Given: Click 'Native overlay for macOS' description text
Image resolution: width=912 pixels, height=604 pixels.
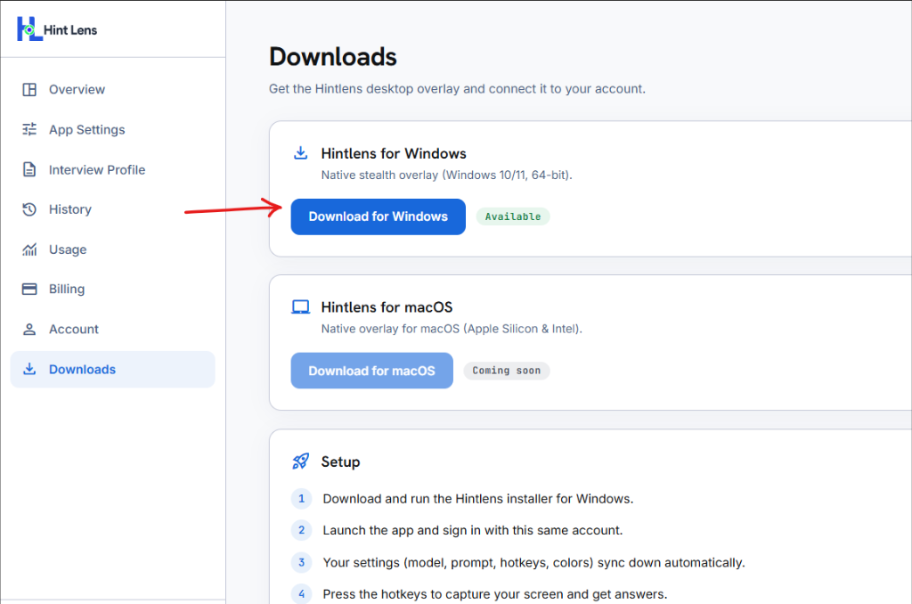Looking at the screenshot, I should click(452, 329).
